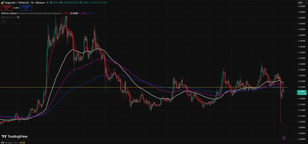Image resolution: width=308 pixels, height=144 pixels.
Task: Click the TradingView logo
Action: click(15, 137)
